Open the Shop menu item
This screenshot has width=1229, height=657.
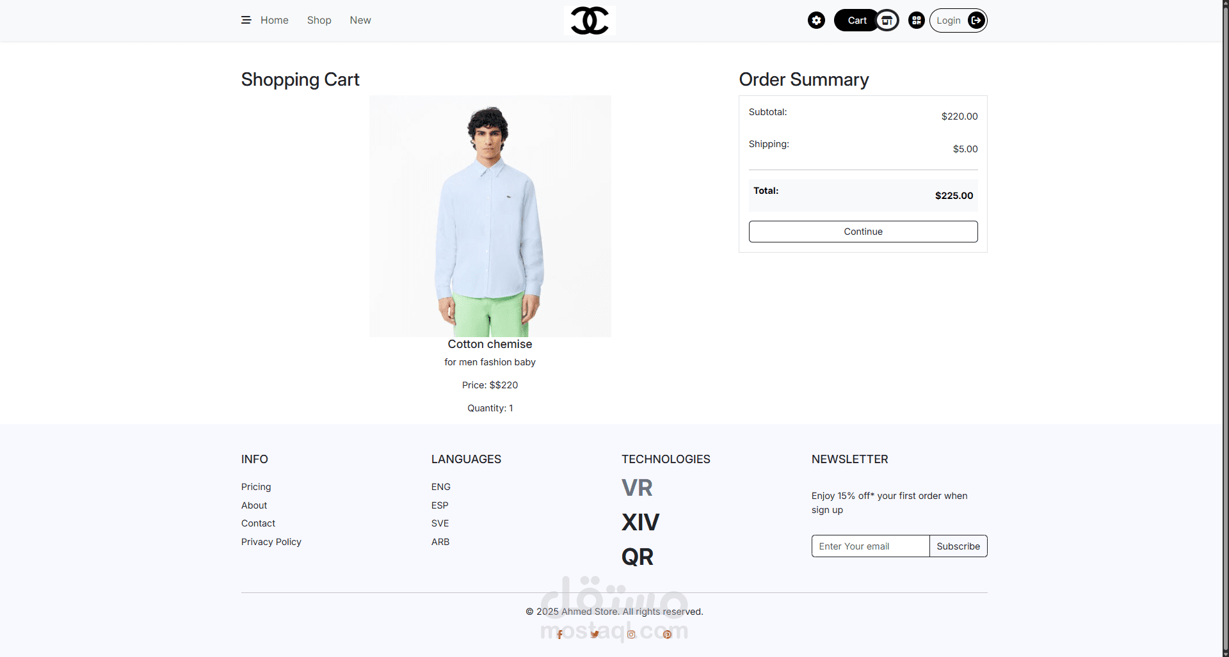[x=319, y=20]
